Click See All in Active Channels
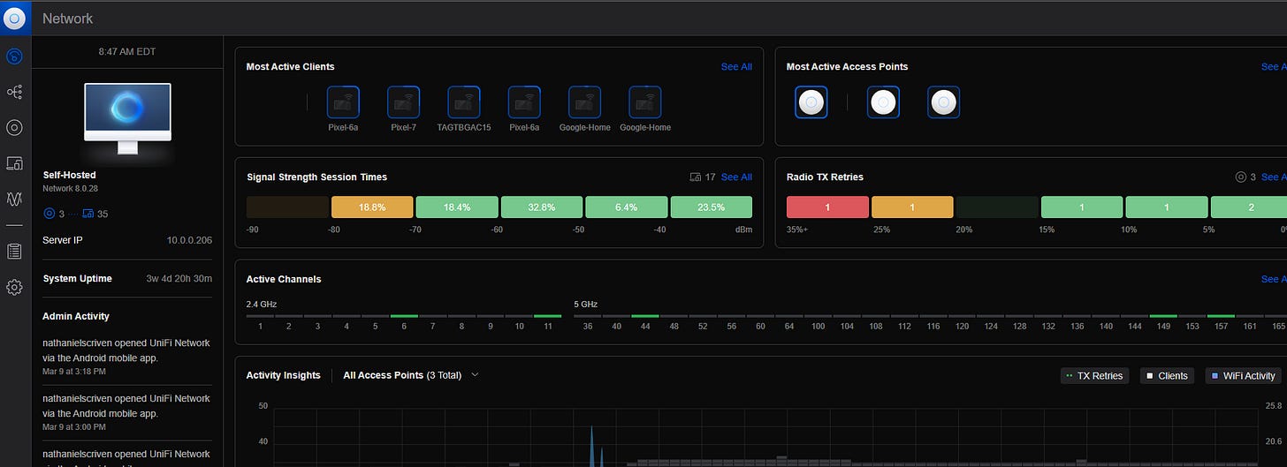 click(x=1274, y=279)
